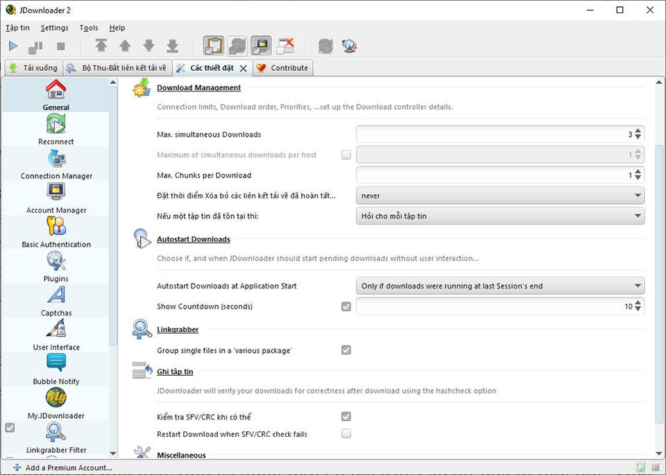Start downloads with the play toolbar icon
The width and height of the screenshot is (666, 475).
coord(12,46)
